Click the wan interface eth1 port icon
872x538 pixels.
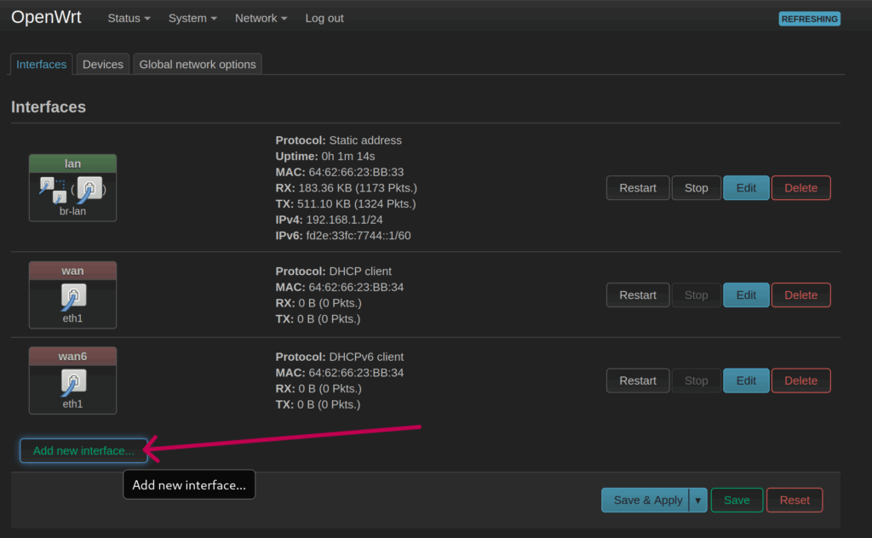(73, 296)
